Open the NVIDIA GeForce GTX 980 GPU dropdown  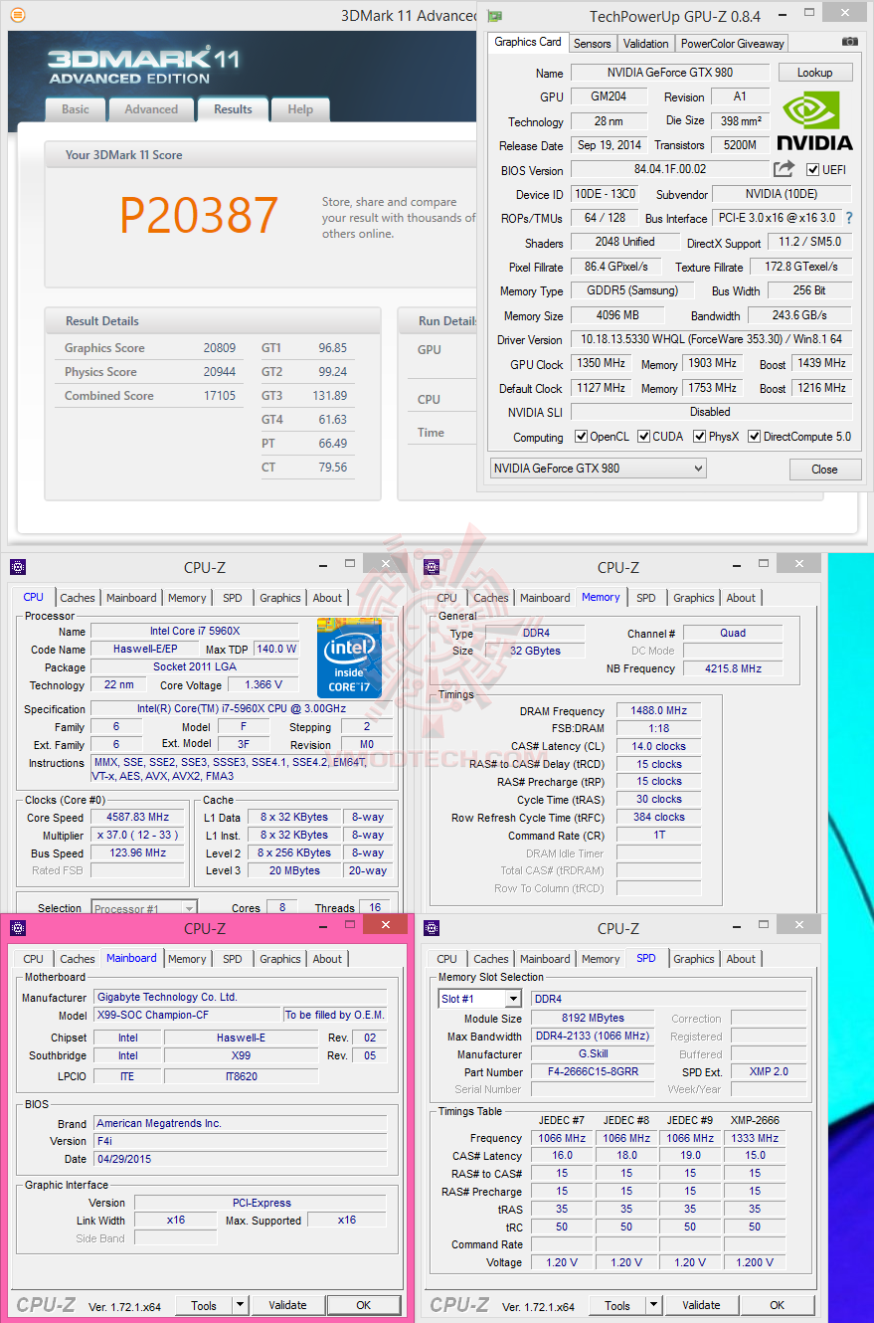click(599, 469)
